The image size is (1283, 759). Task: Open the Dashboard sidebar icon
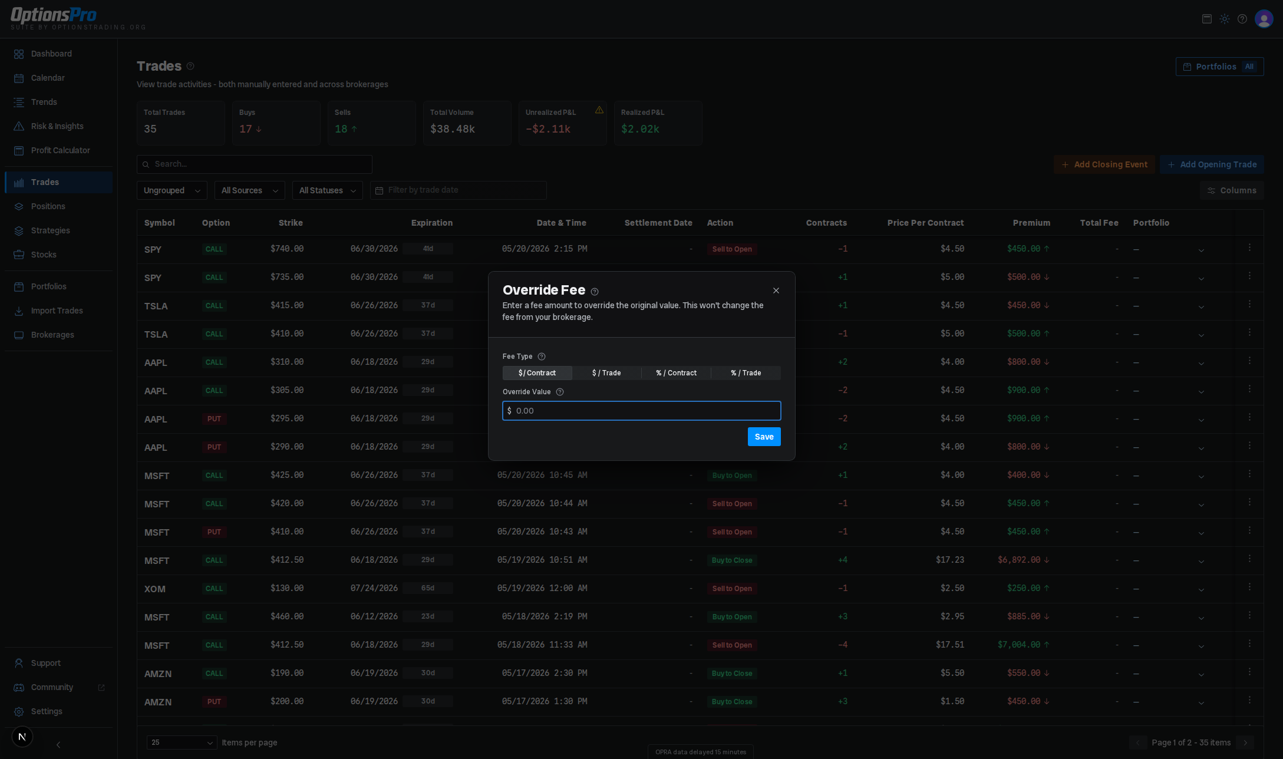[19, 54]
